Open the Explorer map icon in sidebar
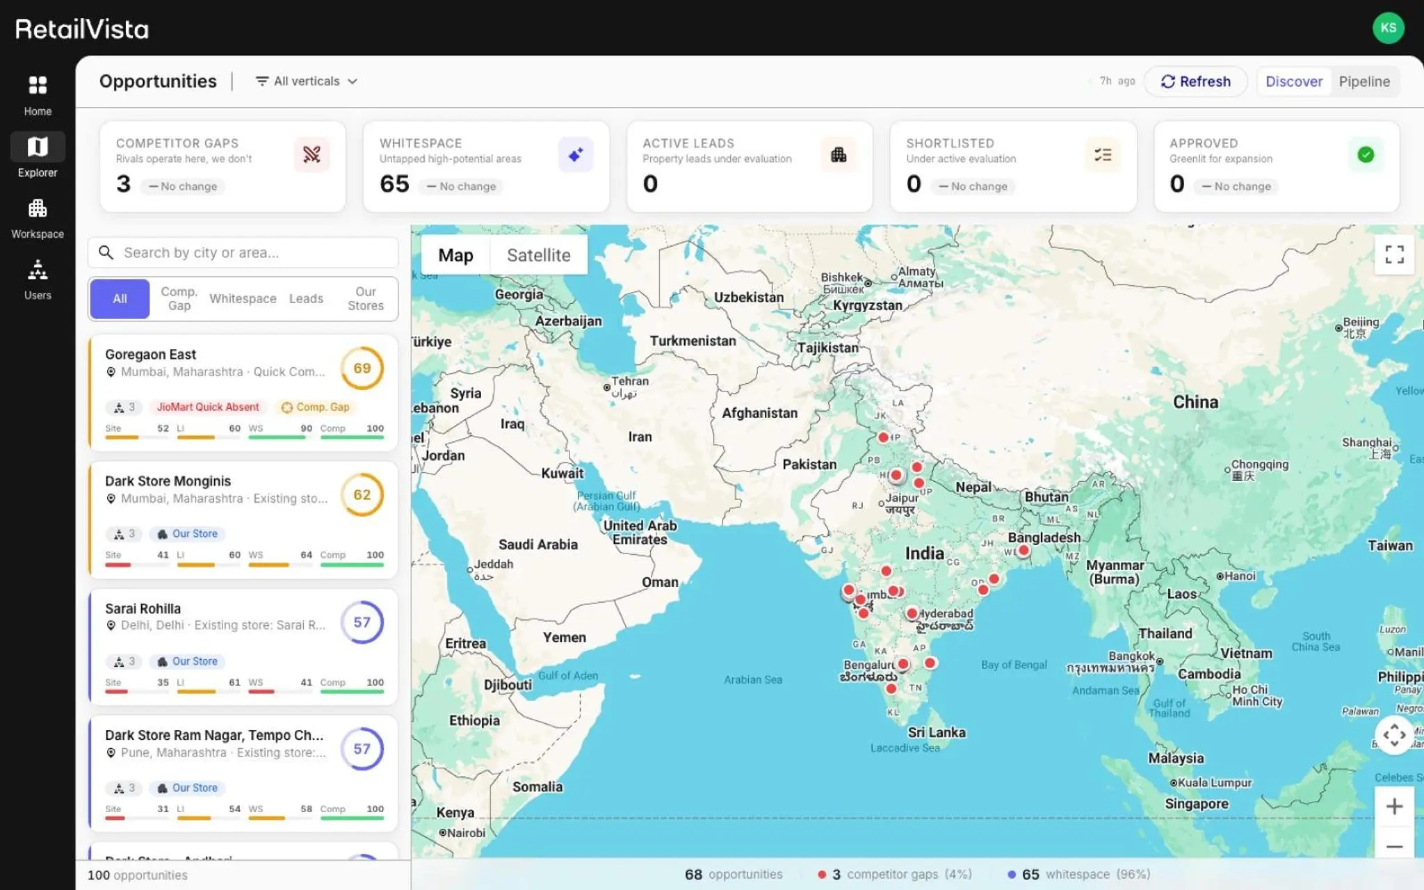 (x=38, y=147)
